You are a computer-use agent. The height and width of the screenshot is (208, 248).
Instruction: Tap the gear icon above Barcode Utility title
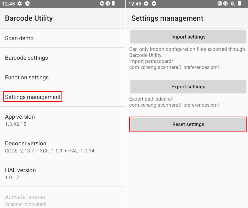point(20,4)
